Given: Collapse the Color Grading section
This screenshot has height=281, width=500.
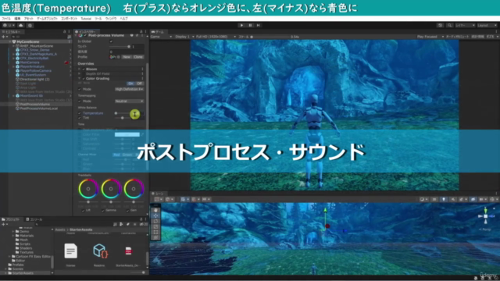Looking at the screenshot, I should [x=80, y=79].
